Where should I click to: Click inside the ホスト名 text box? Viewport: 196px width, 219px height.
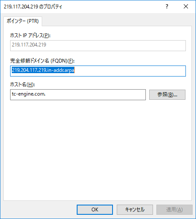78,95
